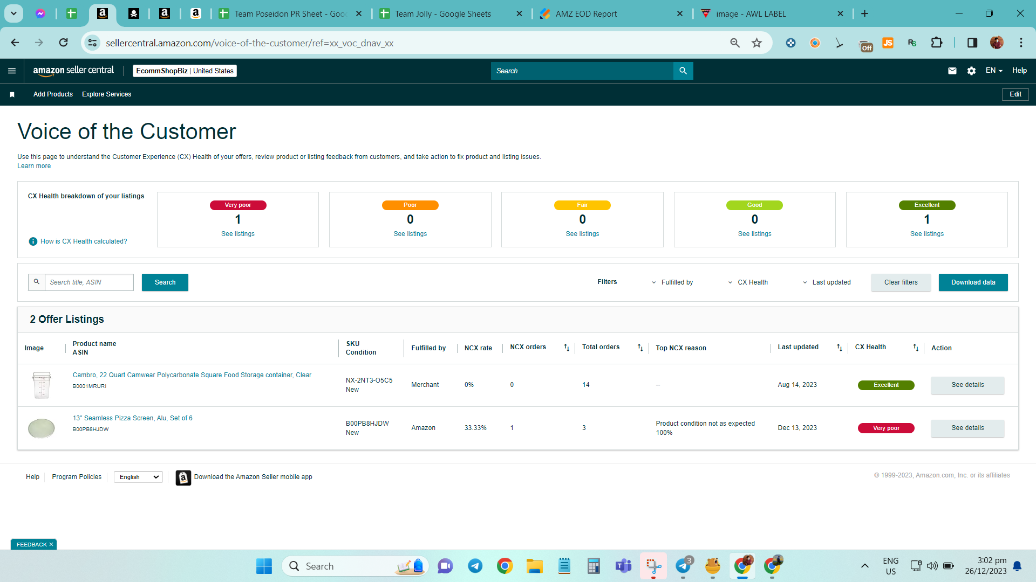See details for 13" Seamless Pizza Screen
The width and height of the screenshot is (1036, 582).
click(x=967, y=428)
